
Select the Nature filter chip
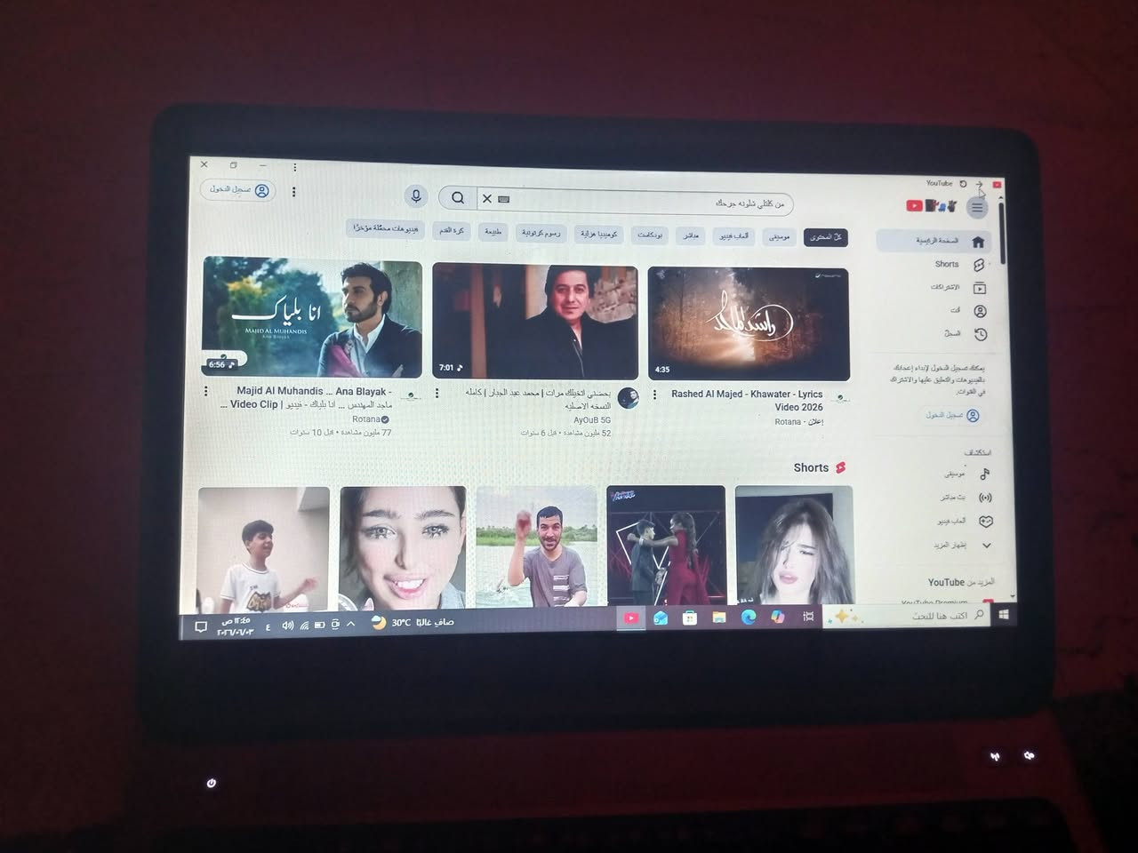[493, 232]
